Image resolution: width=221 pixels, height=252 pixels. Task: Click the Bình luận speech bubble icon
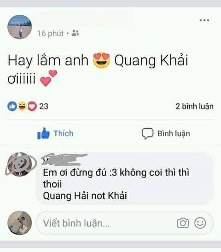(x=147, y=133)
